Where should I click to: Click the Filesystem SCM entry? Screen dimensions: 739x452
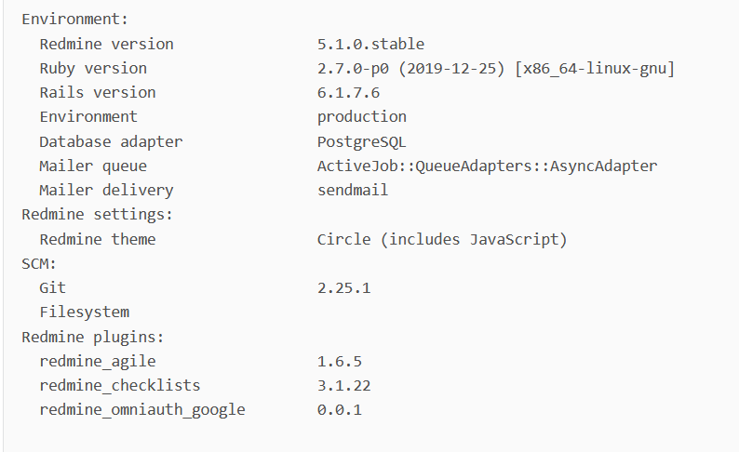coord(85,312)
